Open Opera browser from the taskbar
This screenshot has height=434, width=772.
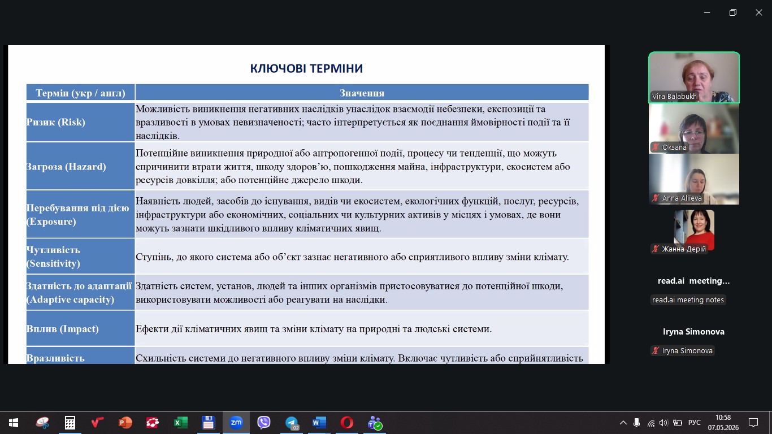(x=346, y=423)
